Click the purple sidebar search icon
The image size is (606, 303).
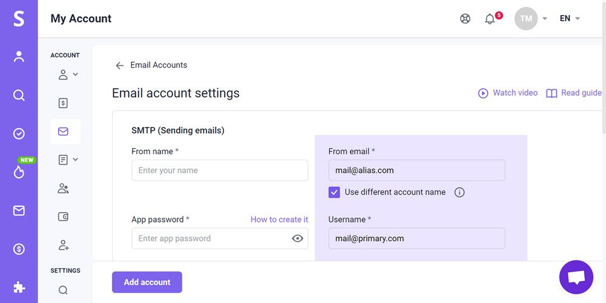19,96
